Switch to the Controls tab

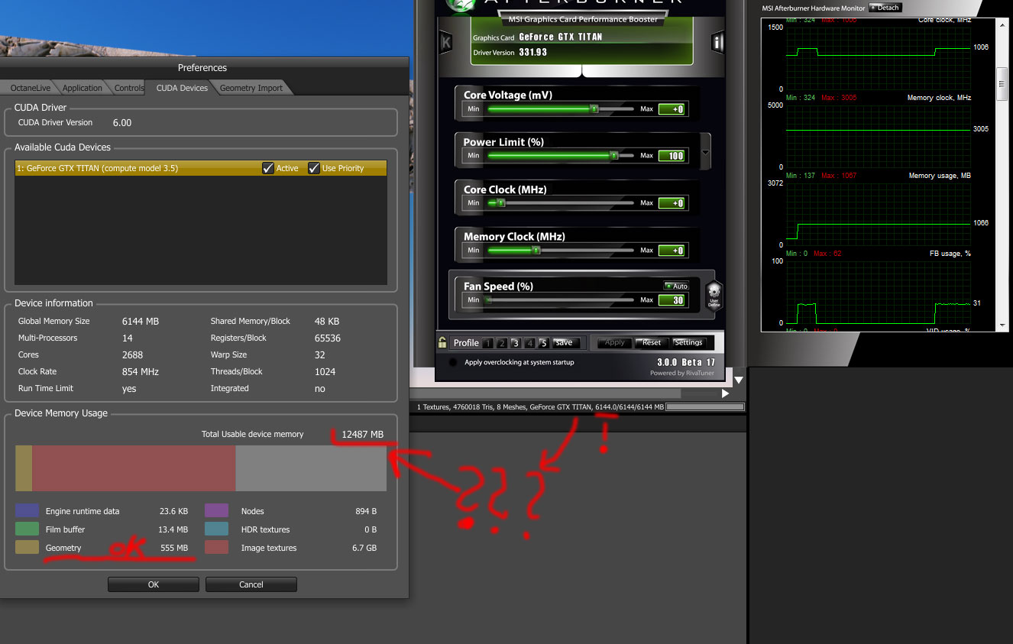(x=128, y=88)
